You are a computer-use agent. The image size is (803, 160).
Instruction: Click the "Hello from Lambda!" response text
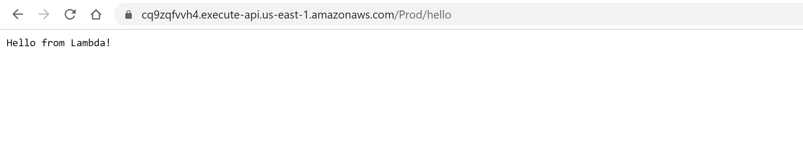click(x=59, y=43)
